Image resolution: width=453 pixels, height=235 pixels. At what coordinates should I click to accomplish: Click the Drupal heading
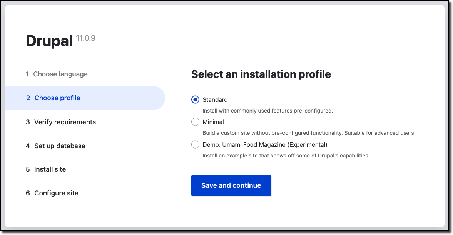pos(50,40)
